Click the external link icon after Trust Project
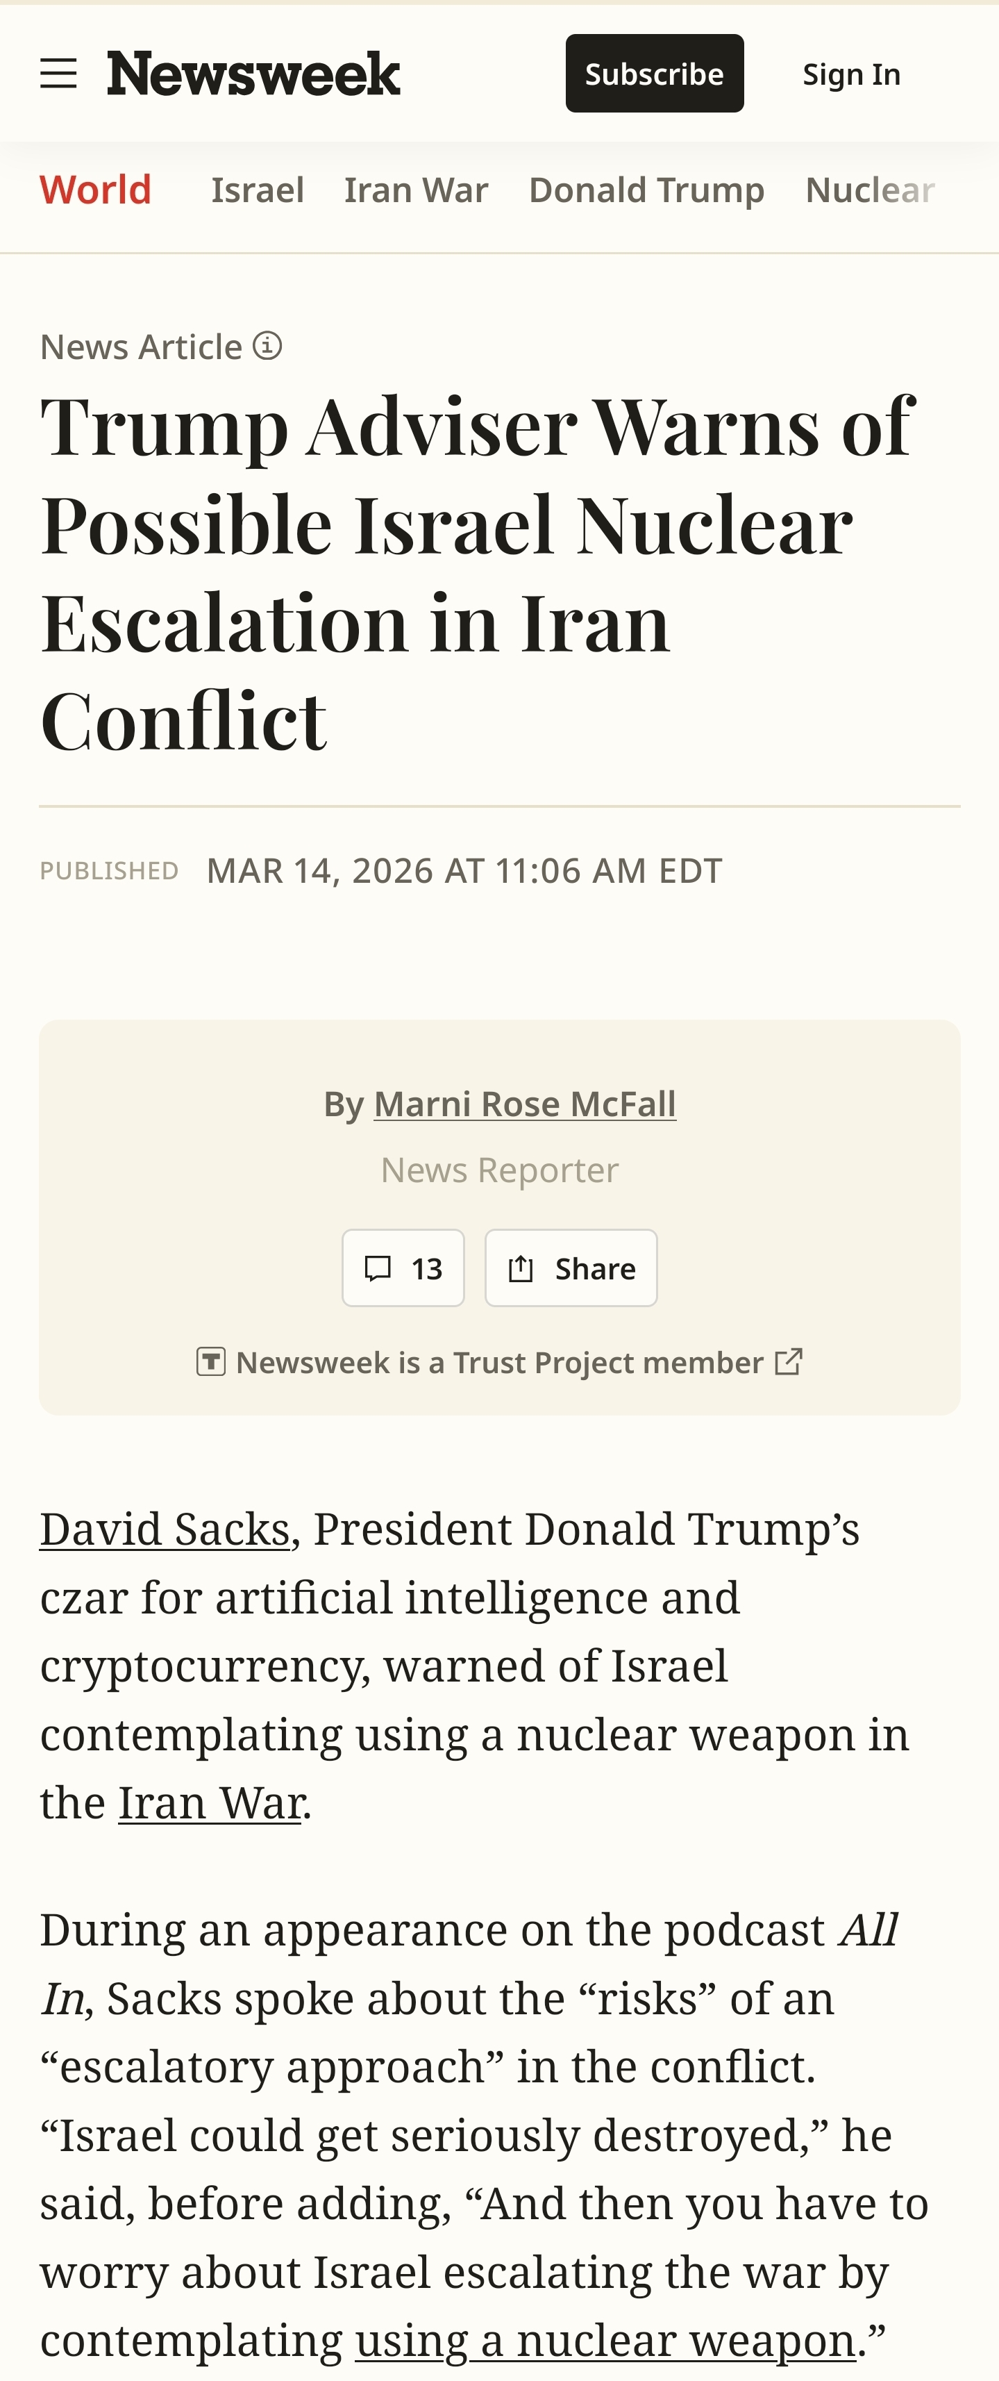This screenshot has height=2381, width=999. [x=788, y=1361]
